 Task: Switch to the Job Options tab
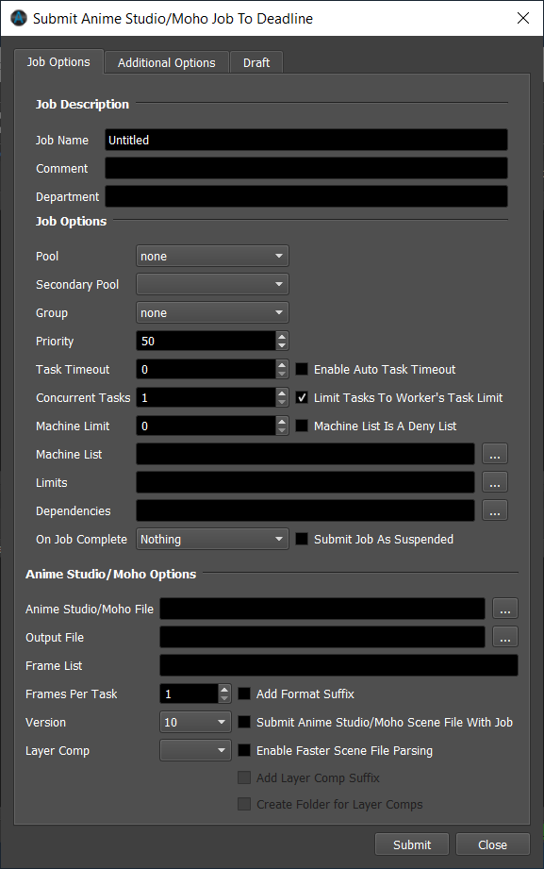coord(58,62)
